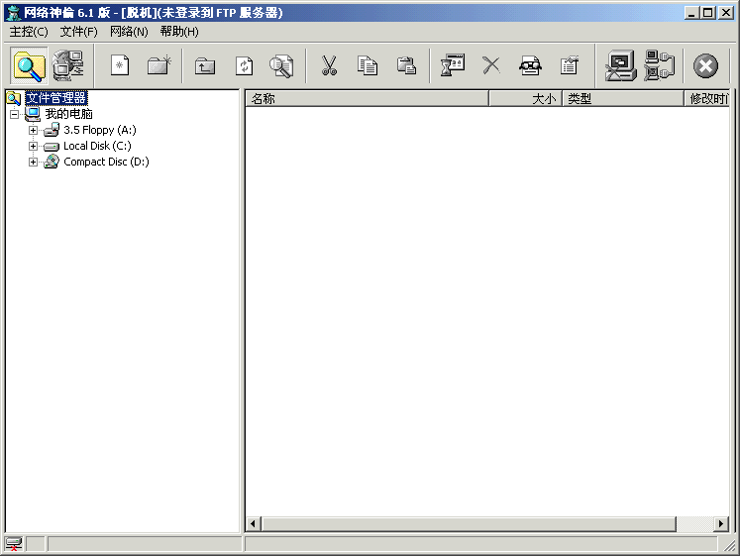
Task: Click the copy files toolbar icon
Action: 368,66
